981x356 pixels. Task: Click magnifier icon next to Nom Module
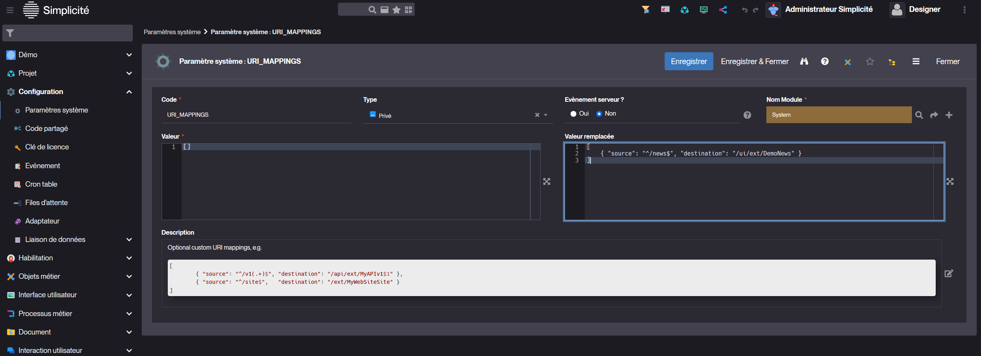pos(919,115)
